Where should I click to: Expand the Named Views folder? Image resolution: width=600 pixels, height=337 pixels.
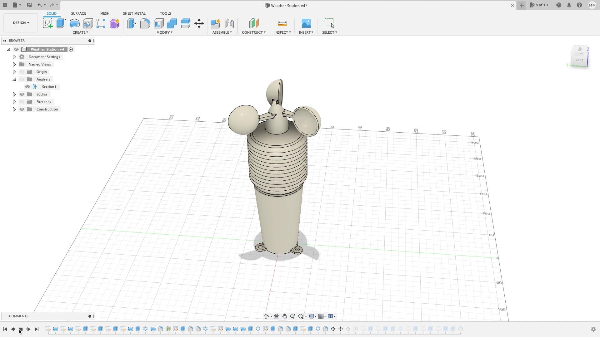(14, 64)
